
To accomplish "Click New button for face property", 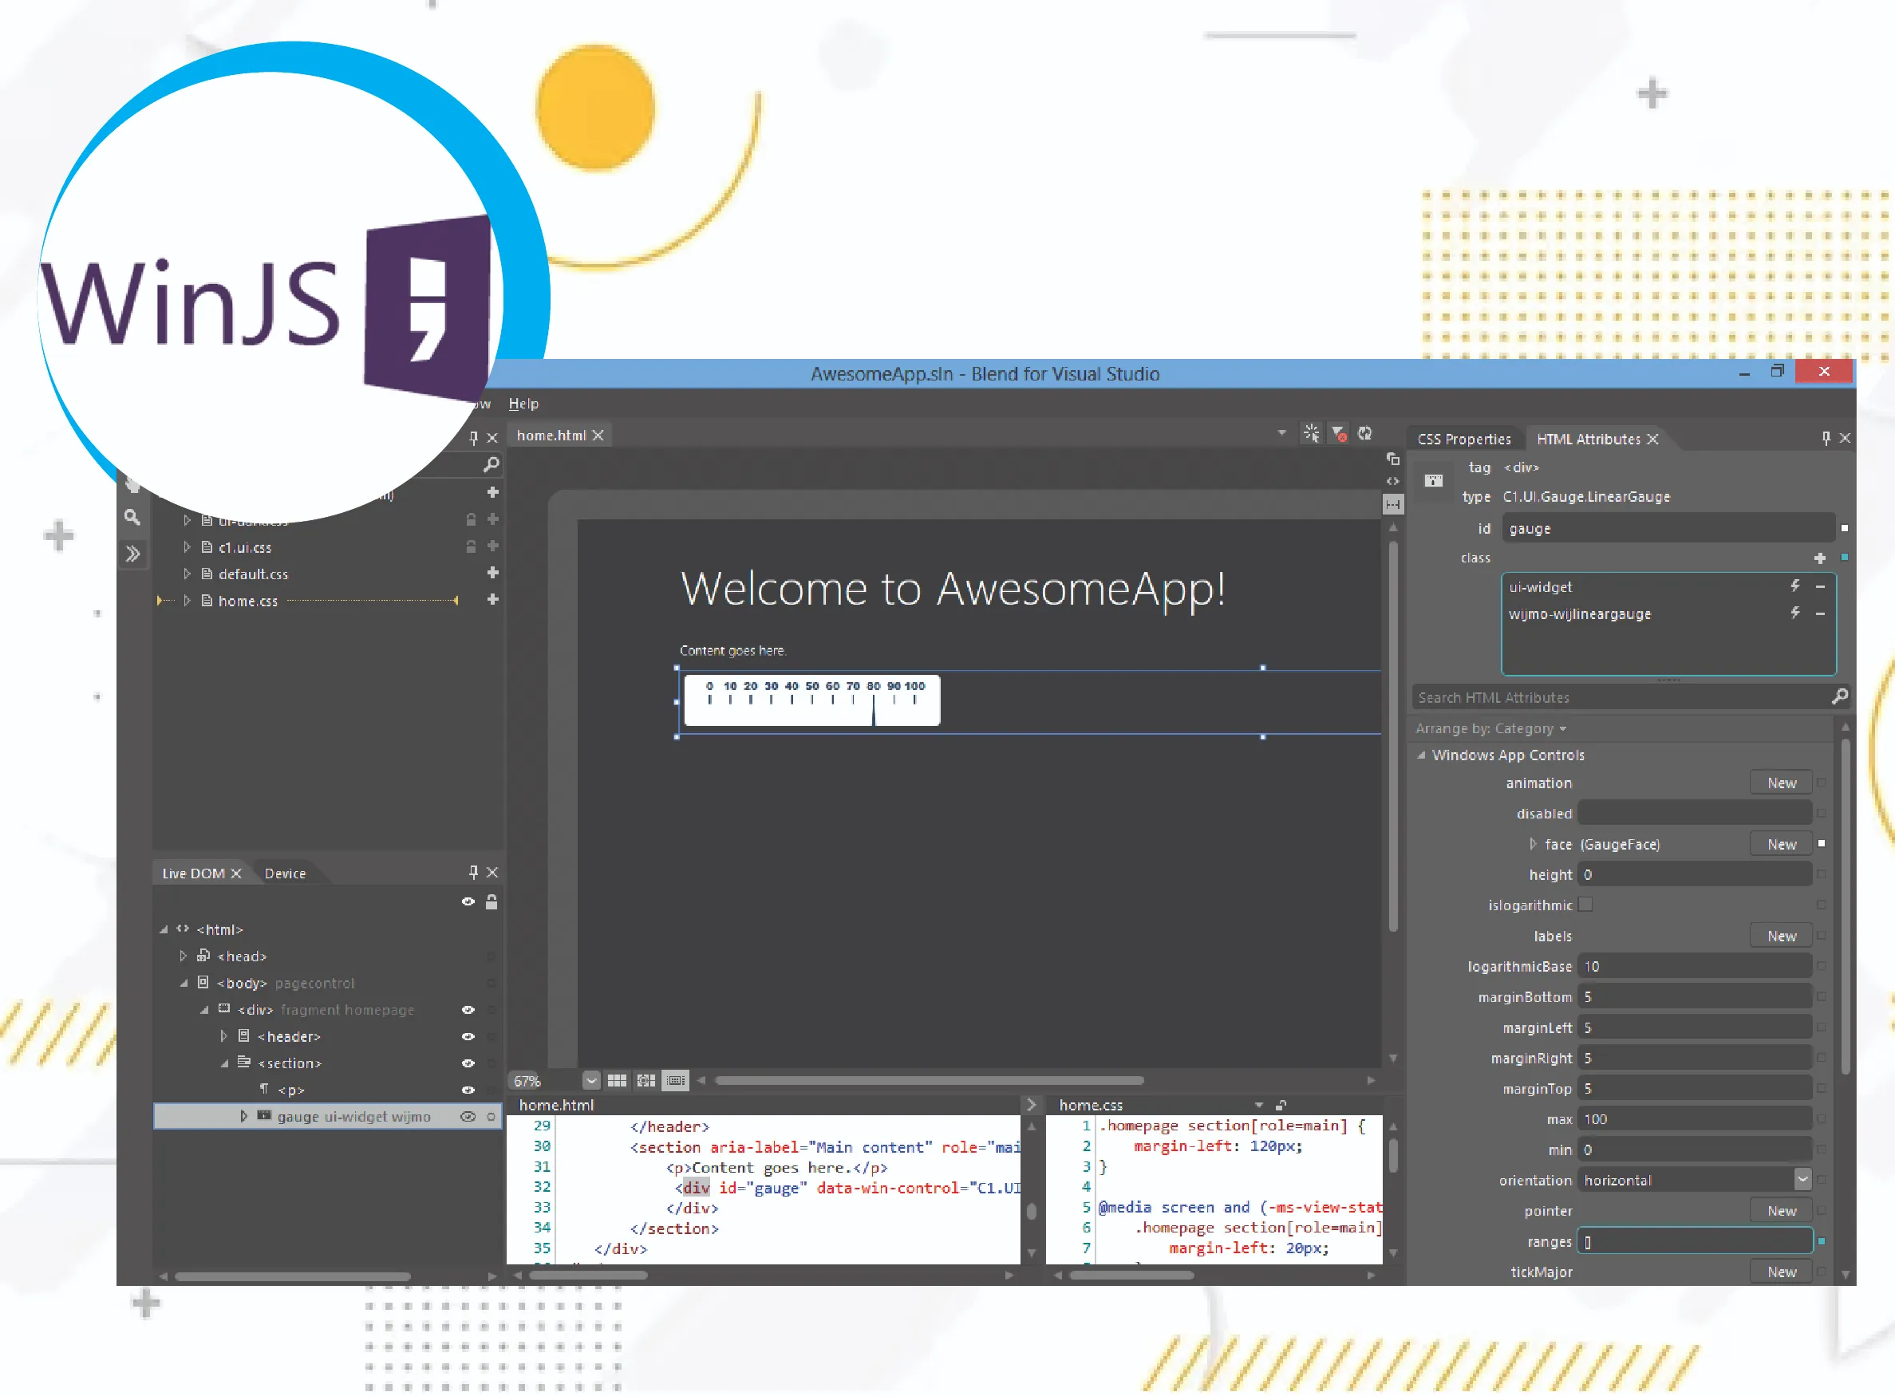I will pos(1781,844).
